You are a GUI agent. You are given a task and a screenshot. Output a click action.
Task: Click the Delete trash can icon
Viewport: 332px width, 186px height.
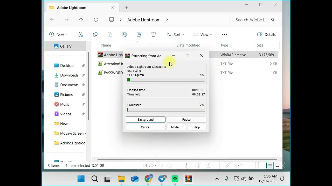154,34
